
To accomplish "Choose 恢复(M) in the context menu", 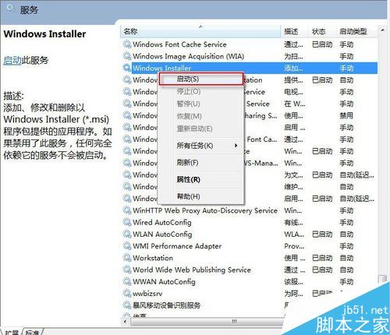I will click(x=201, y=116).
